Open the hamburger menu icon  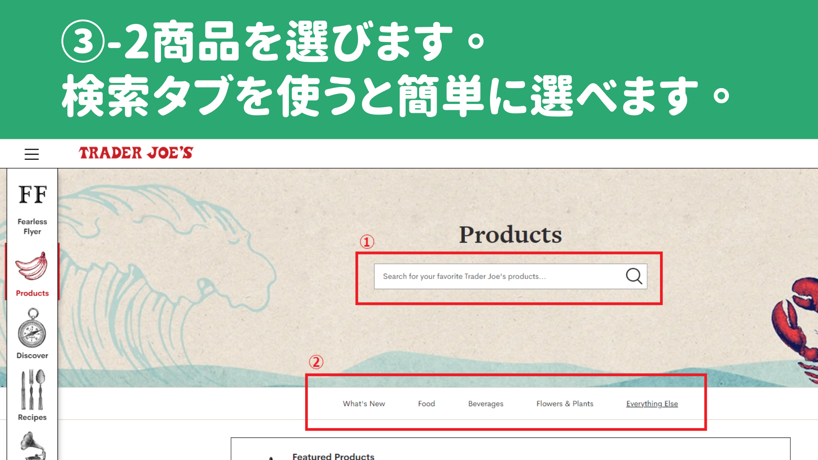coord(32,154)
